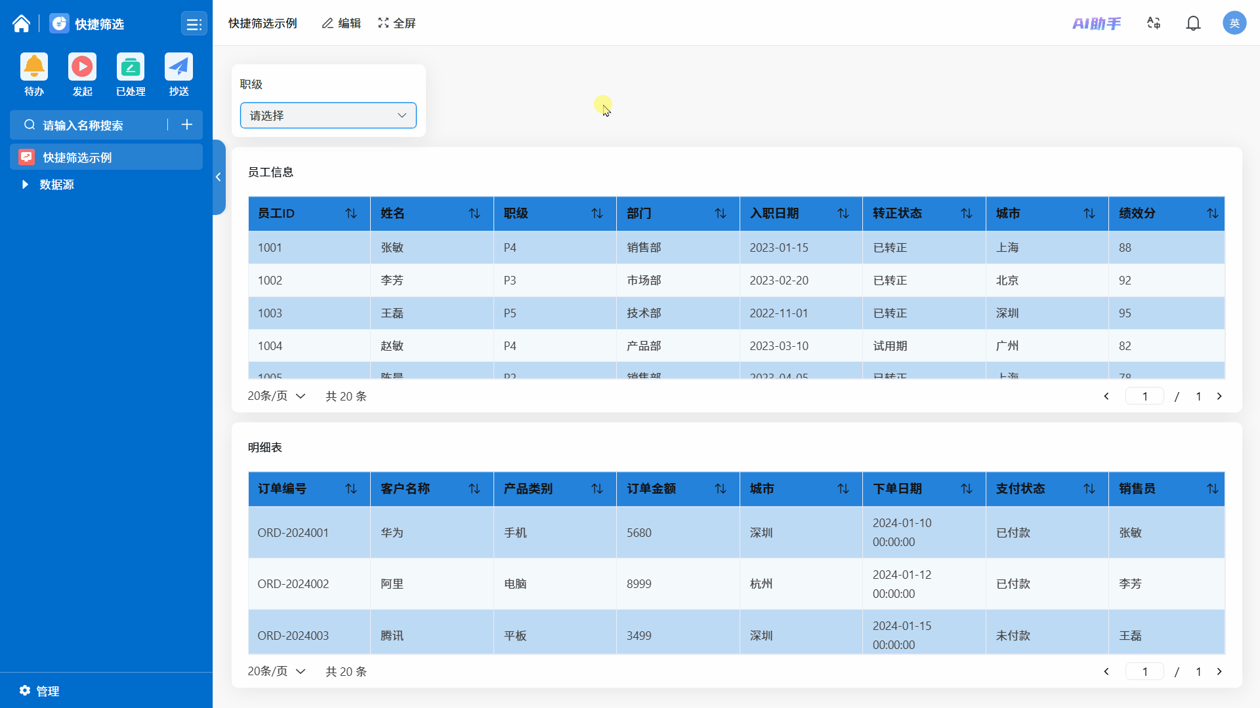The width and height of the screenshot is (1260, 708).
Task: Go to next page in 员工信息
Action: [1219, 396]
